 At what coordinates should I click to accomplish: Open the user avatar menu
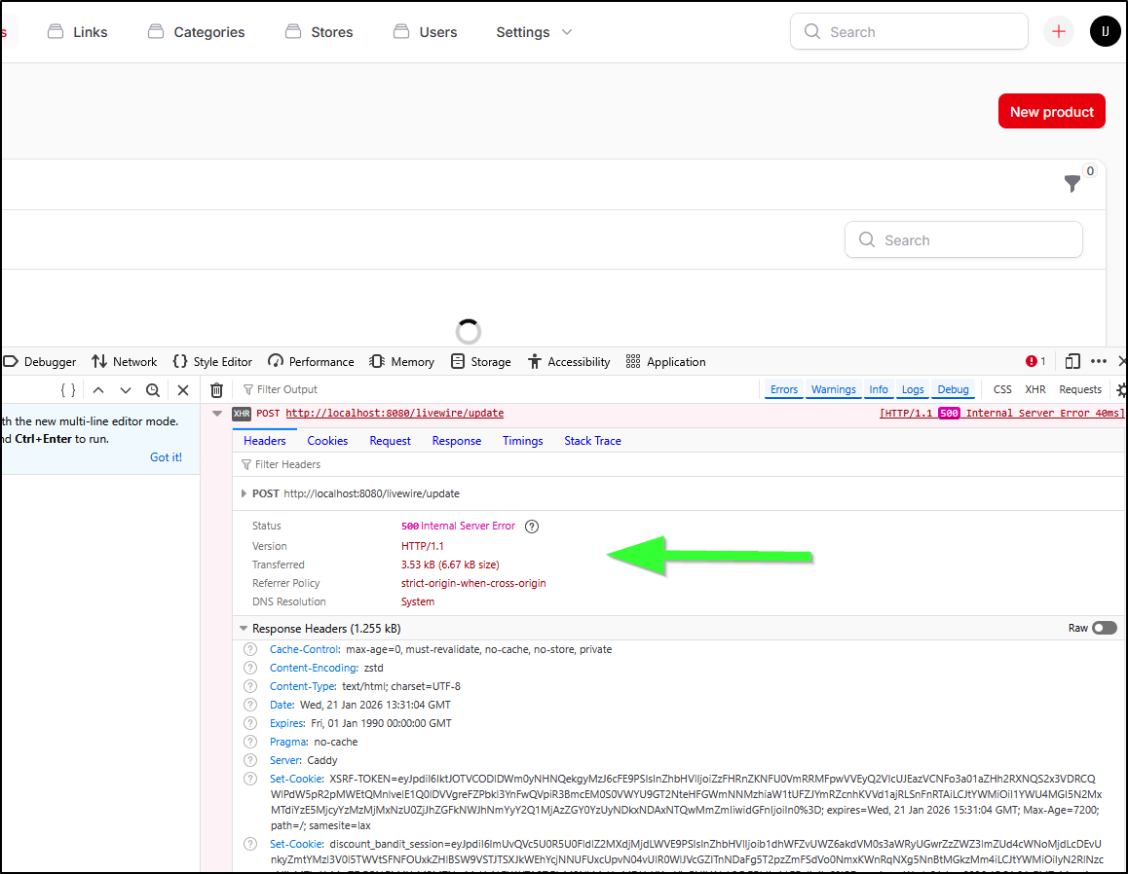(1105, 32)
